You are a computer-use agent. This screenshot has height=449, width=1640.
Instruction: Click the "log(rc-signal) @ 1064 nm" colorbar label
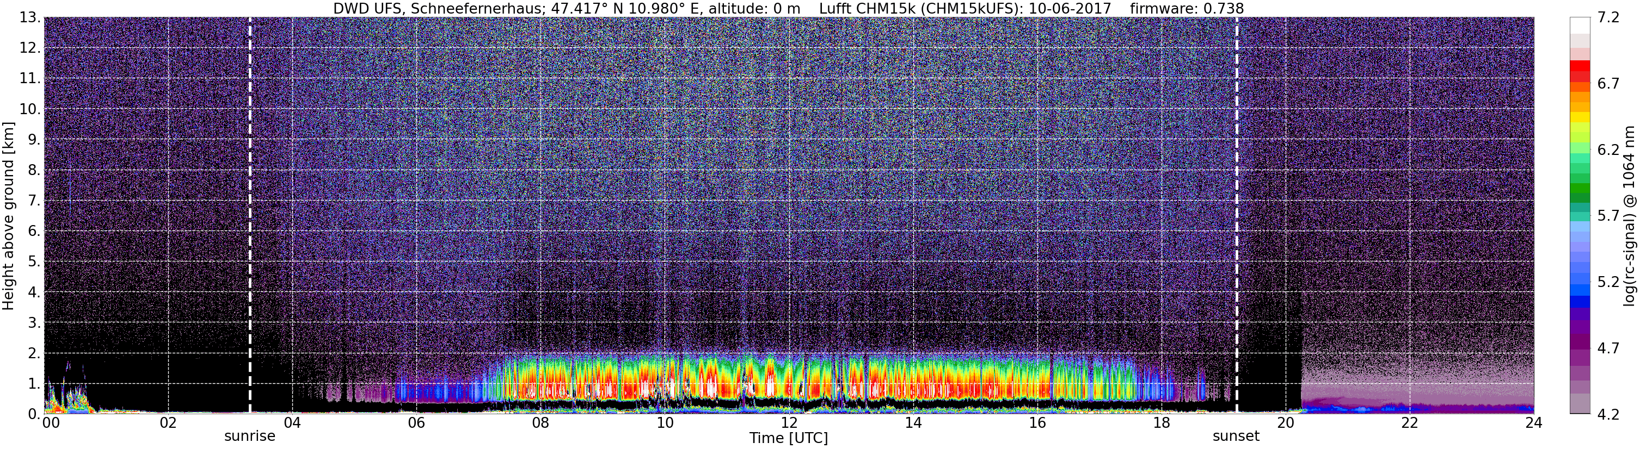(1629, 216)
